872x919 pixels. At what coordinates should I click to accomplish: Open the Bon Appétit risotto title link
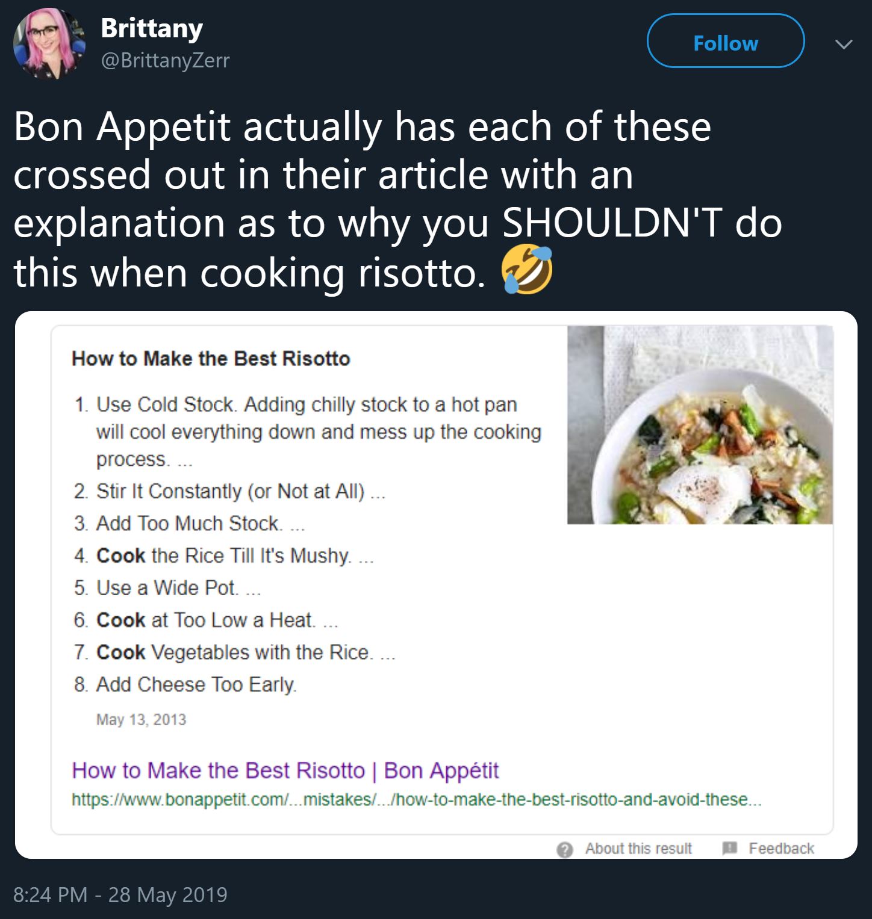coord(285,770)
